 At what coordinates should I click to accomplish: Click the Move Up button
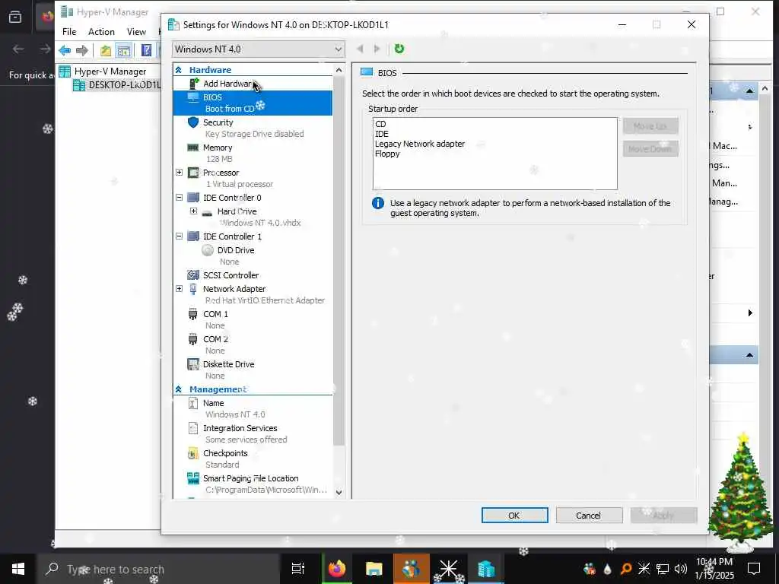point(650,126)
